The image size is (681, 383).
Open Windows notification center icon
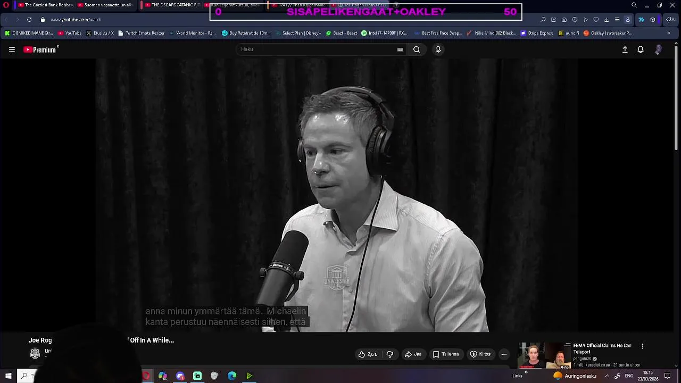tap(668, 376)
